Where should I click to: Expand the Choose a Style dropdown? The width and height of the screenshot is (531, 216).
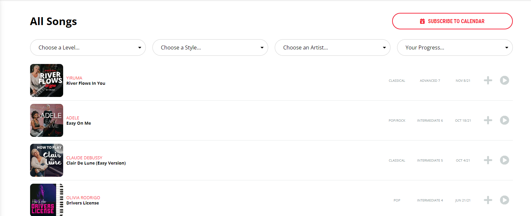[210, 47]
